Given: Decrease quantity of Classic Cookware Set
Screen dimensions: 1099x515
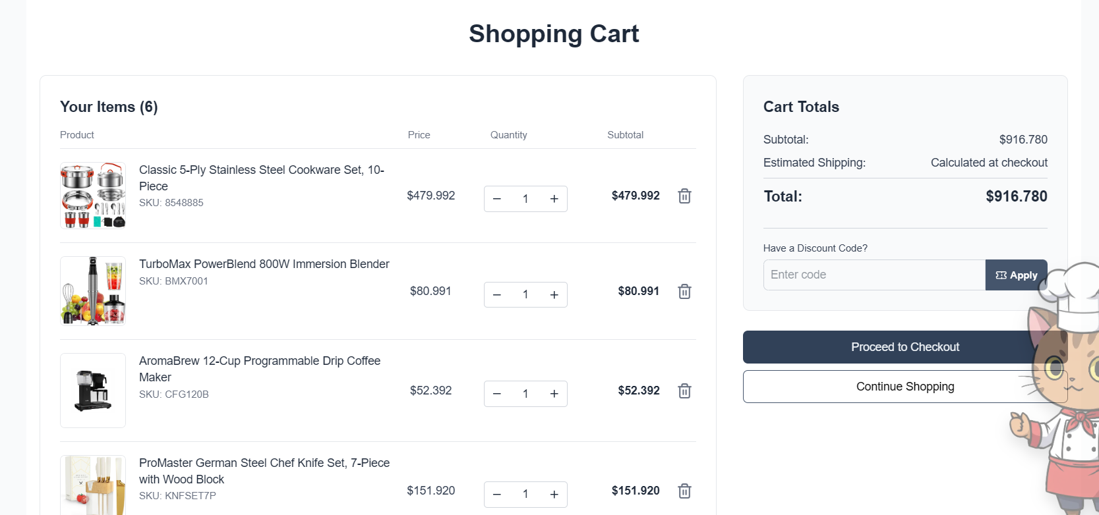Looking at the screenshot, I should pyautogui.click(x=497, y=199).
